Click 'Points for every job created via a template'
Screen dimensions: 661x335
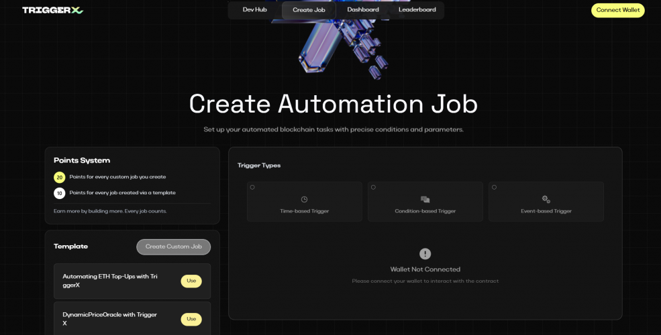click(123, 193)
